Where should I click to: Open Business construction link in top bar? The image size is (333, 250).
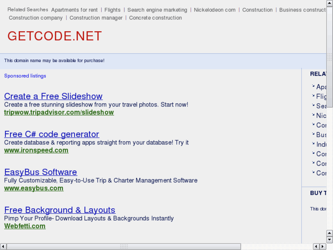coord(303,10)
